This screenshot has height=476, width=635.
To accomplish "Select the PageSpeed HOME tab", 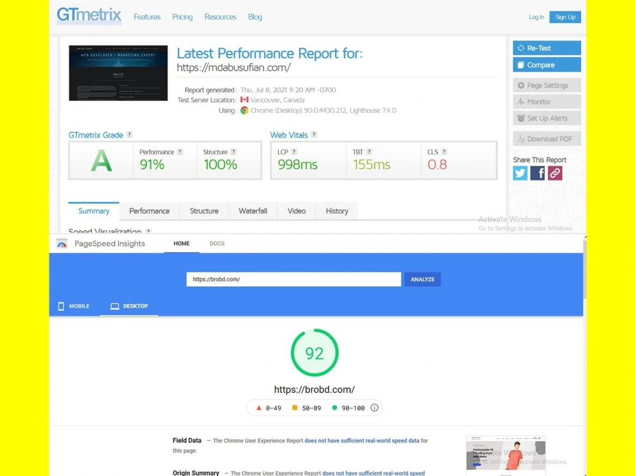I will coord(182,244).
